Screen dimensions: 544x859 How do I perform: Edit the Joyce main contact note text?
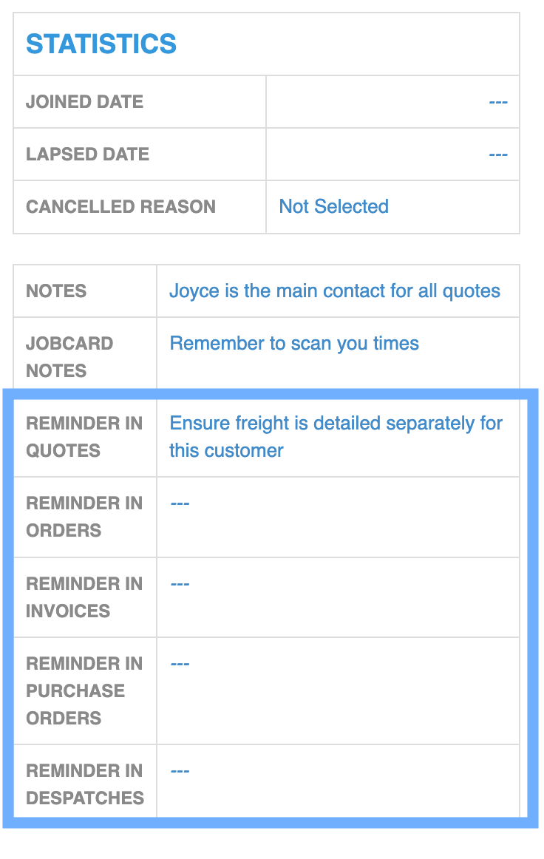[x=334, y=291]
